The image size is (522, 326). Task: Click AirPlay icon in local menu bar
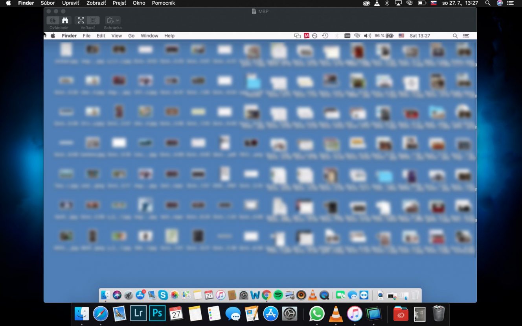[398, 3]
